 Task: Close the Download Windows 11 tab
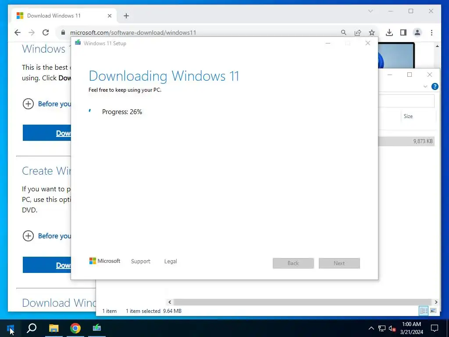coord(109,16)
